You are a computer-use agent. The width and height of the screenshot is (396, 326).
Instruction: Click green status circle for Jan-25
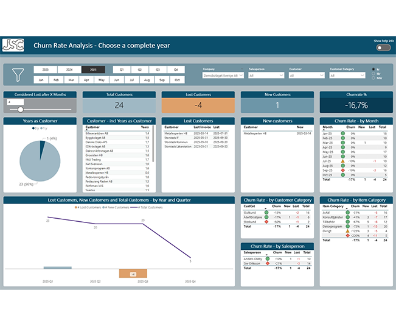click(x=342, y=133)
